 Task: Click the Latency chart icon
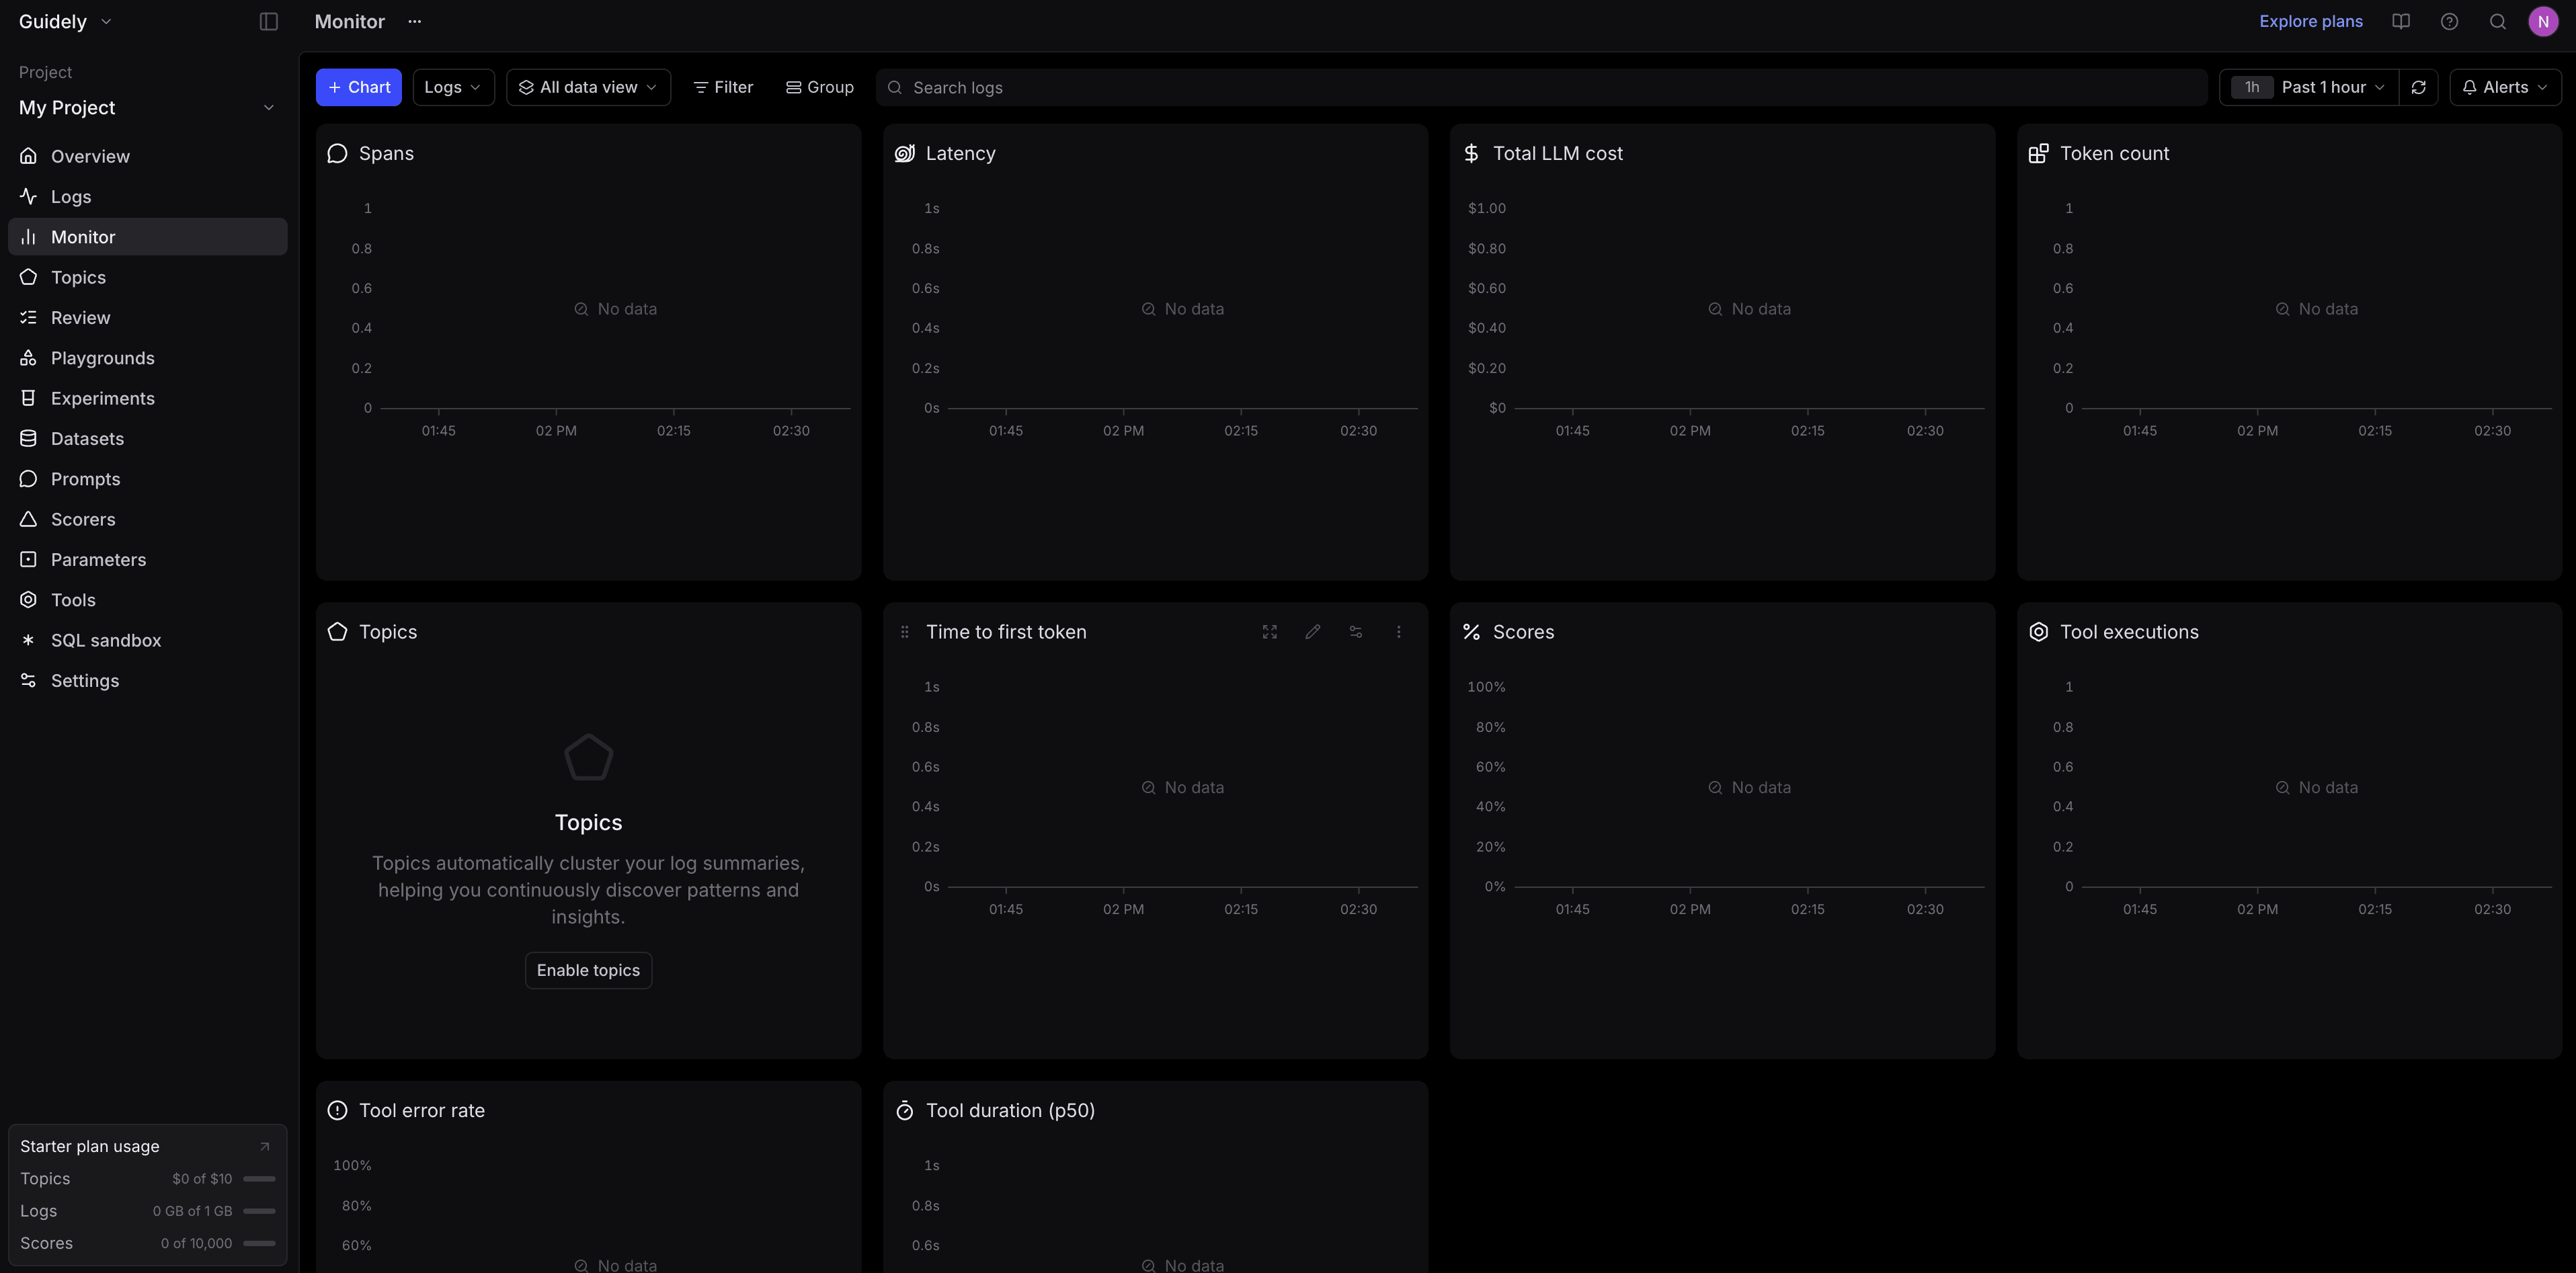pyautogui.click(x=904, y=153)
